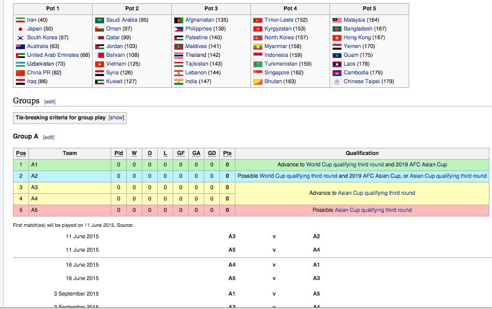Open Asian Cup qualifying third round in red row
Image resolution: width=492 pixels, height=309 pixels.
pyautogui.click(x=373, y=210)
